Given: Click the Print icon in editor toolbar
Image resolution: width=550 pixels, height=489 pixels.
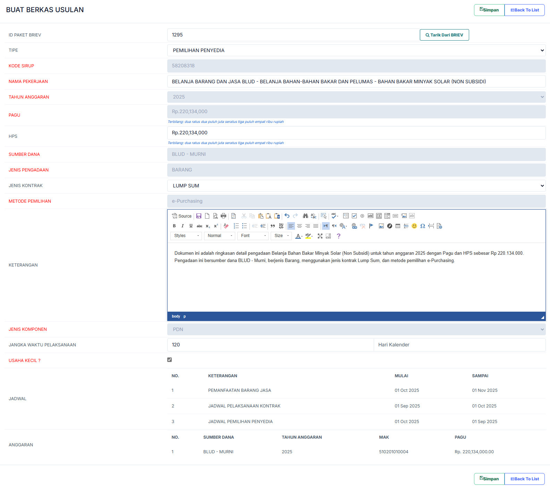Looking at the screenshot, I should [223, 216].
